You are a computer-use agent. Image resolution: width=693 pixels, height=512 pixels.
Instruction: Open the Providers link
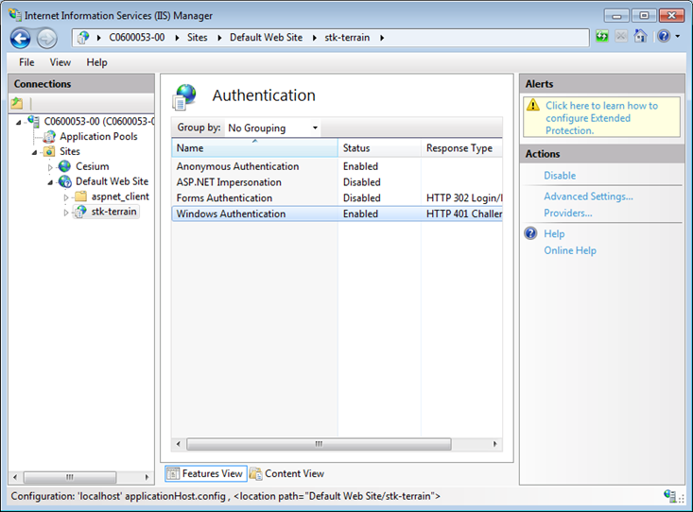pyautogui.click(x=568, y=213)
